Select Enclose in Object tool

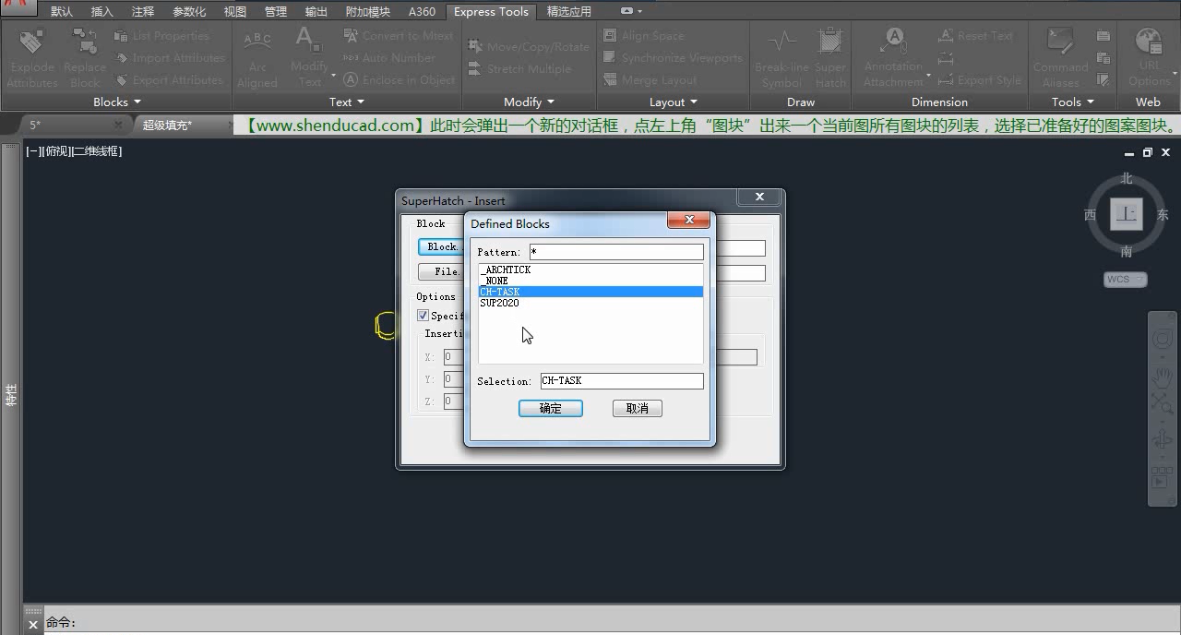click(x=399, y=80)
